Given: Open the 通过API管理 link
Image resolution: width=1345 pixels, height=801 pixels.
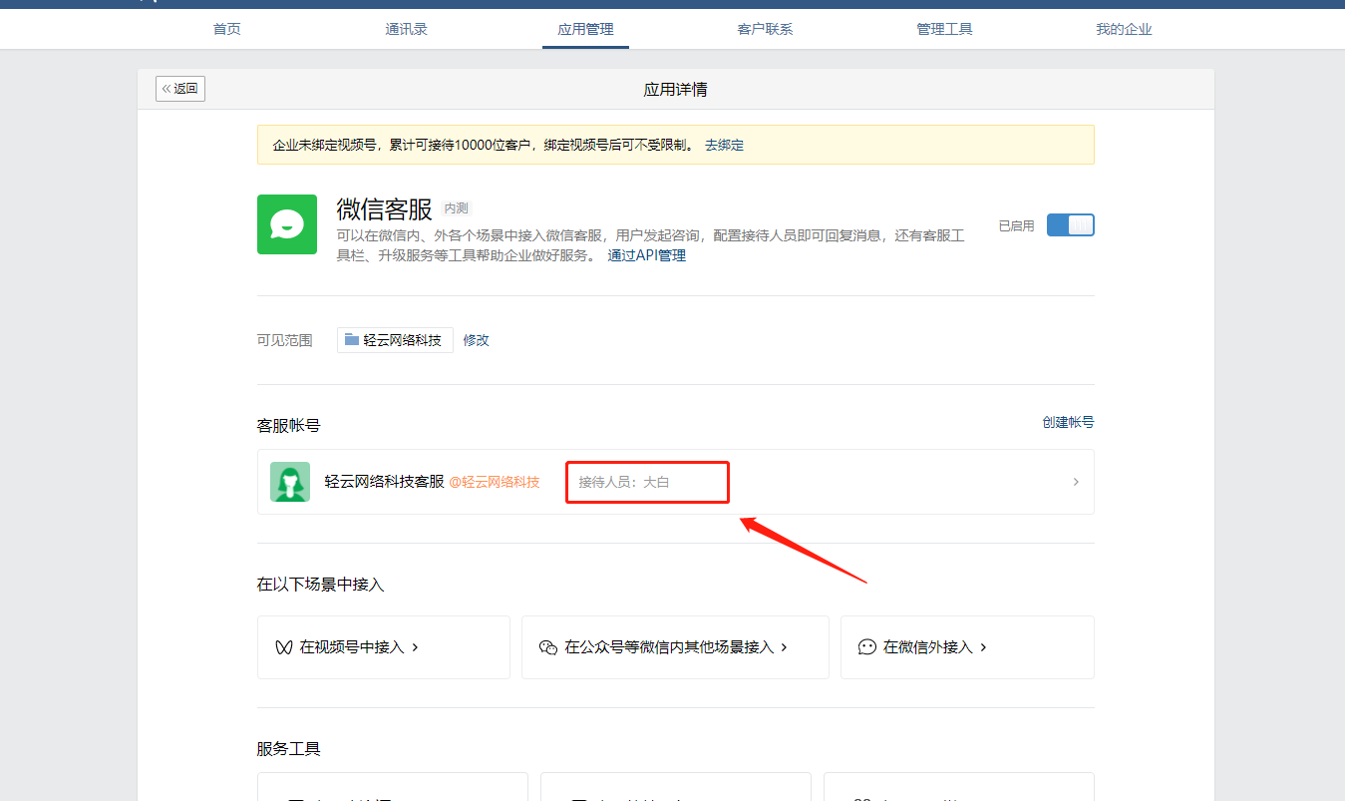Looking at the screenshot, I should click(x=647, y=255).
